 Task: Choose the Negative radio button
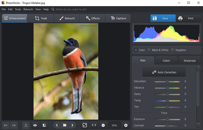pos(173,50)
